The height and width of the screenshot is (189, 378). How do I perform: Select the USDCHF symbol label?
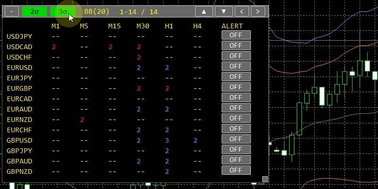(19, 57)
